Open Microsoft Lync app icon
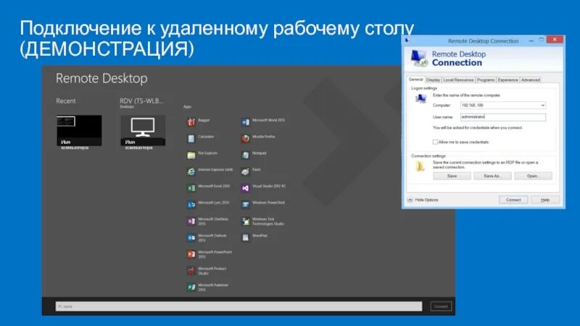 191,204
